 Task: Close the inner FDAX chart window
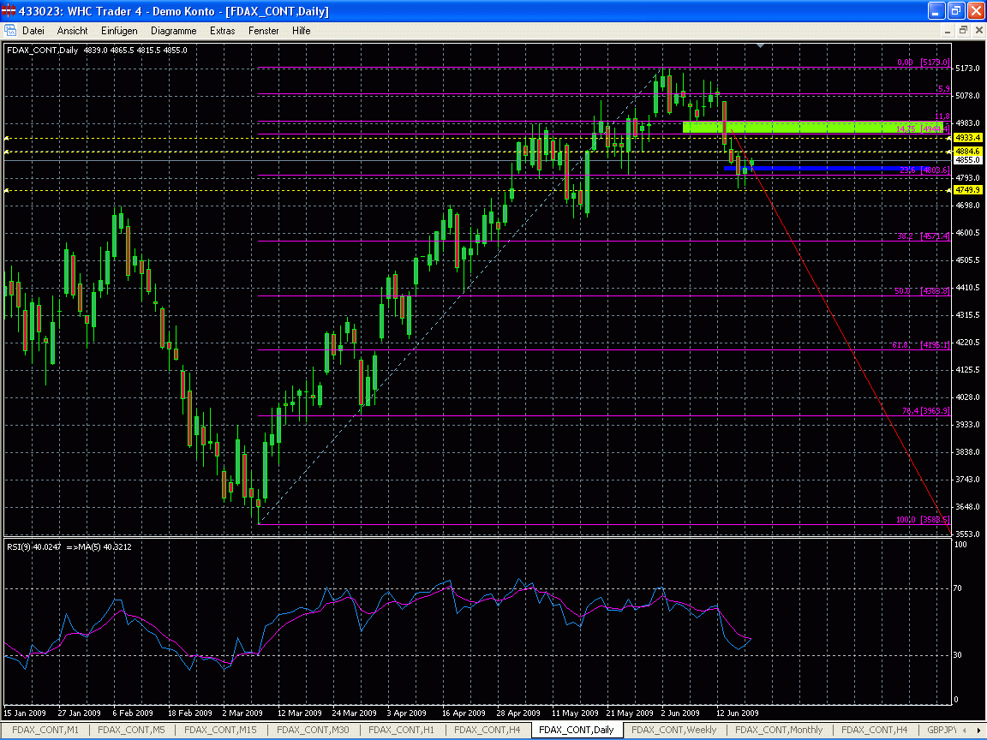[978, 30]
